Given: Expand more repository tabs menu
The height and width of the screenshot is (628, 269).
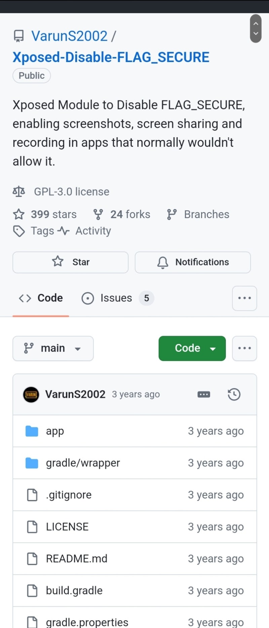Looking at the screenshot, I should coord(244,298).
